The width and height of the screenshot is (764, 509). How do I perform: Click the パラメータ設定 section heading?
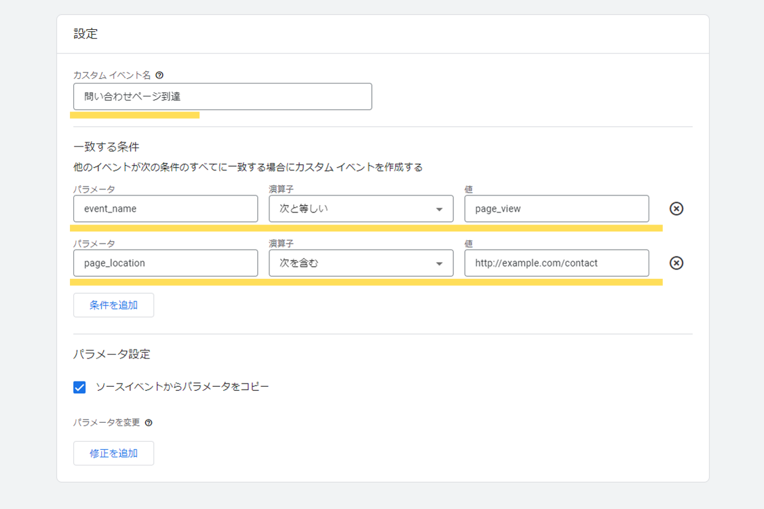coord(111,354)
